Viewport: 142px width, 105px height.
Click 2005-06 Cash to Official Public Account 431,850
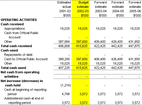coord(134,59)
